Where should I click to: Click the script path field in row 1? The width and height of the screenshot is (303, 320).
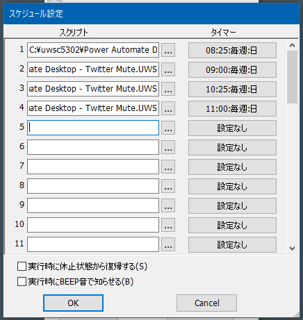[x=93, y=50]
